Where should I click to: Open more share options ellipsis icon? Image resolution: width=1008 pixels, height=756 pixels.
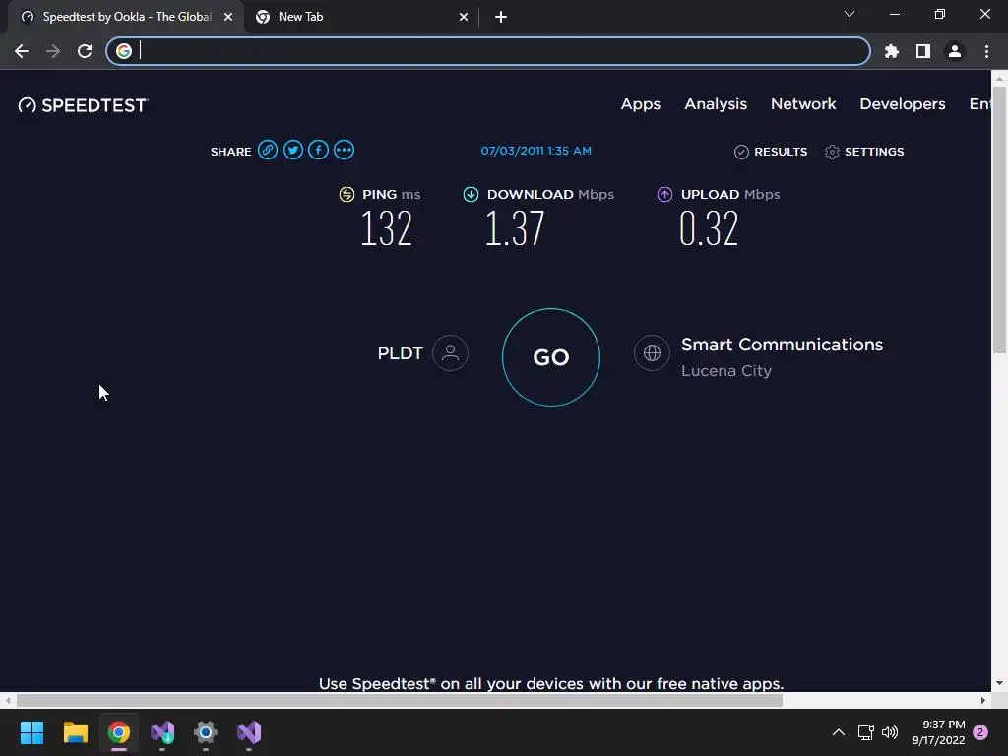tap(344, 150)
